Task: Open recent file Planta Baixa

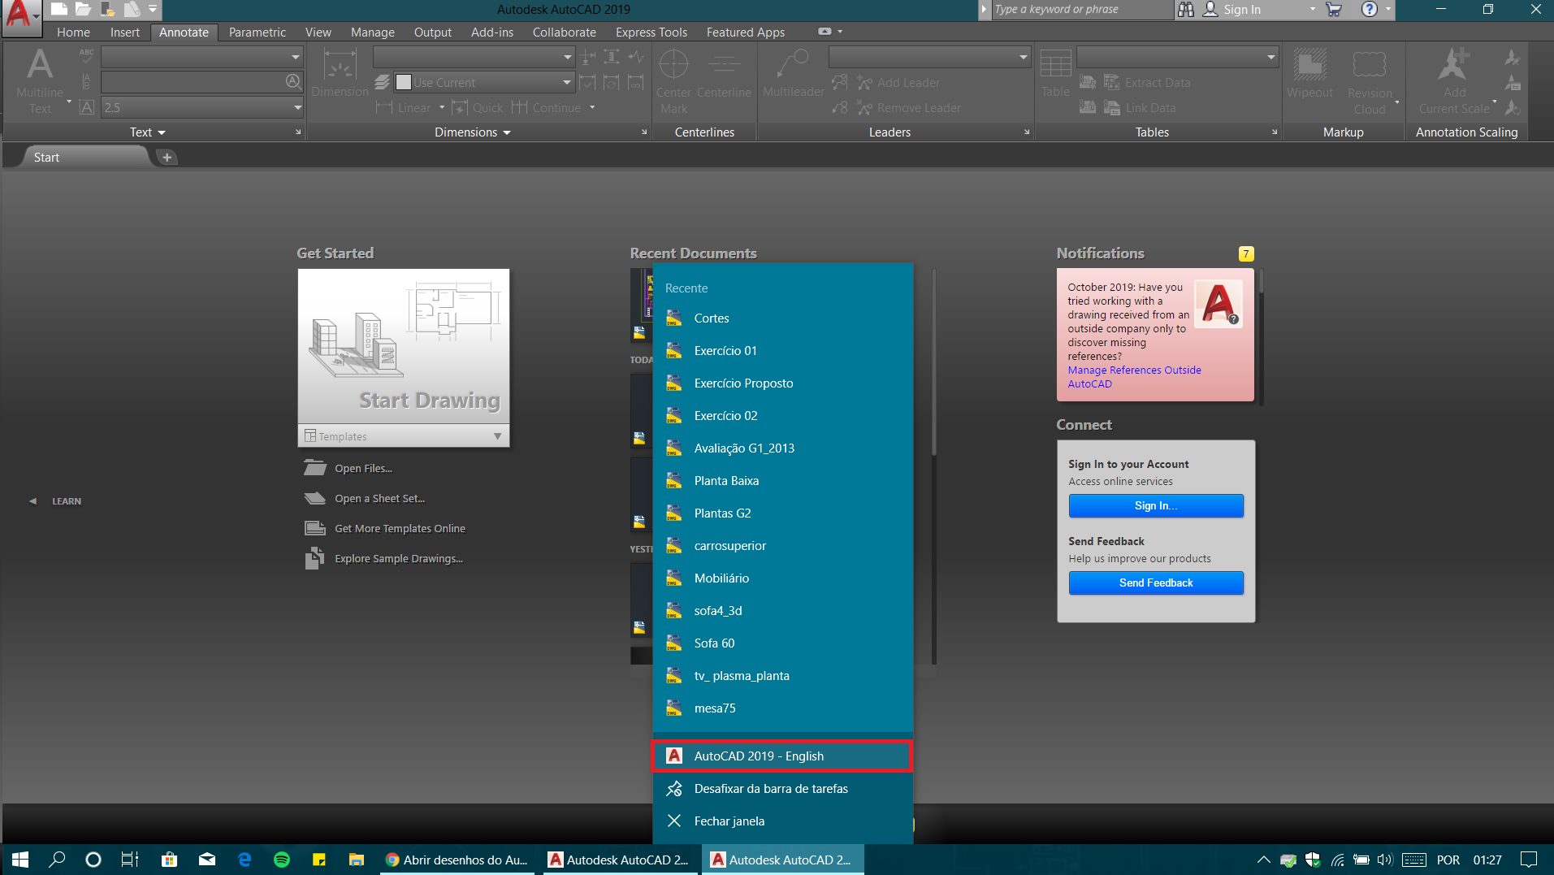Action: coord(782,481)
